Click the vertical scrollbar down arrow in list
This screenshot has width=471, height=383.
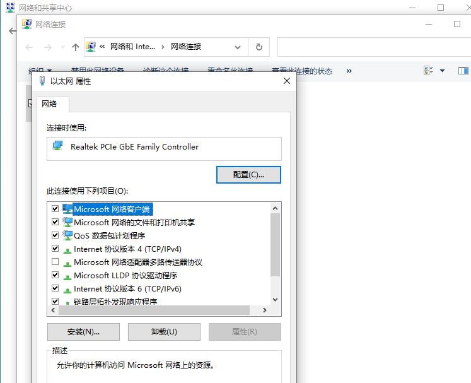[x=275, y=300]
